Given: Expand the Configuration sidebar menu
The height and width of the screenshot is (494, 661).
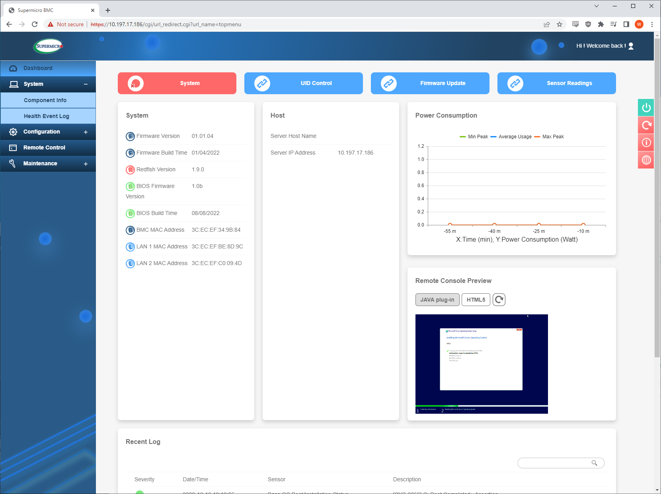Looking at the screenshot, I should pyautogui.click(x=86, y=132).
